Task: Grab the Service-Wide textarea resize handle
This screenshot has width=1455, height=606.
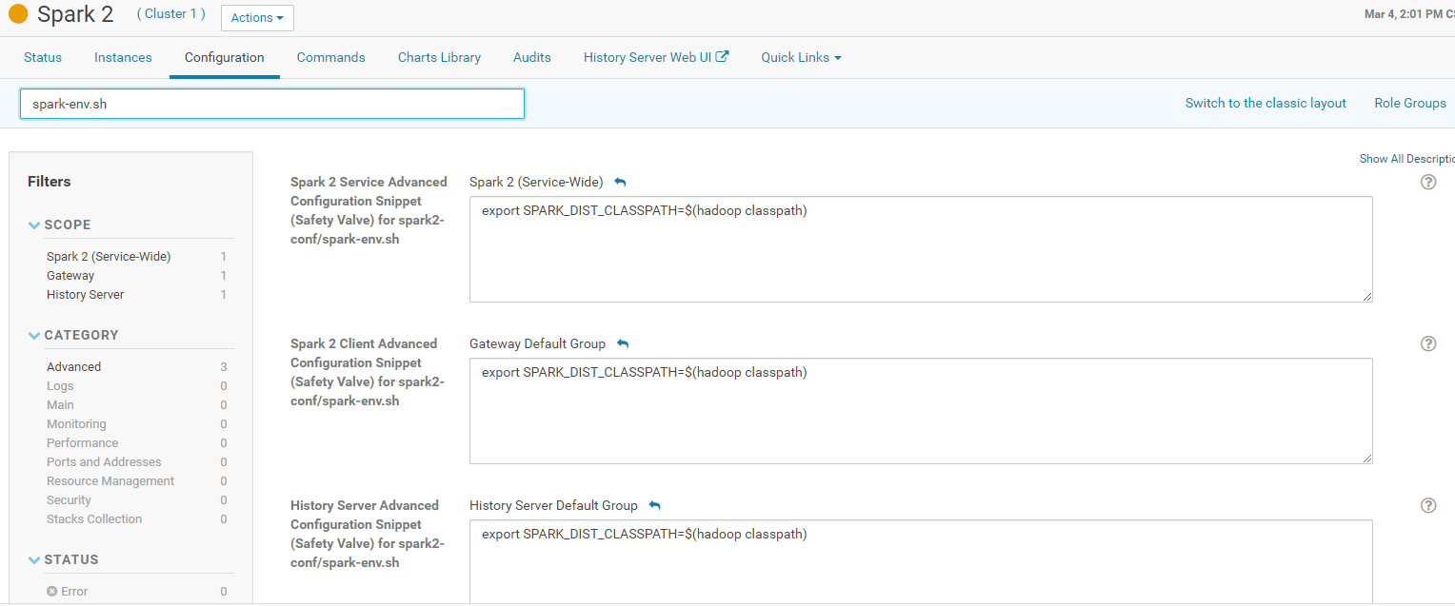Action: click(x=1366, y=296)
